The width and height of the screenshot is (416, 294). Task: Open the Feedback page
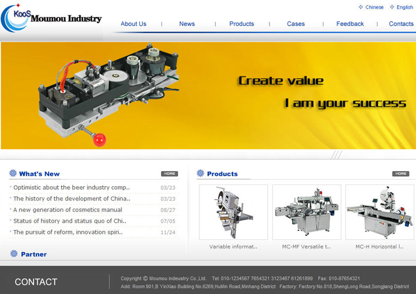(350, 24)
